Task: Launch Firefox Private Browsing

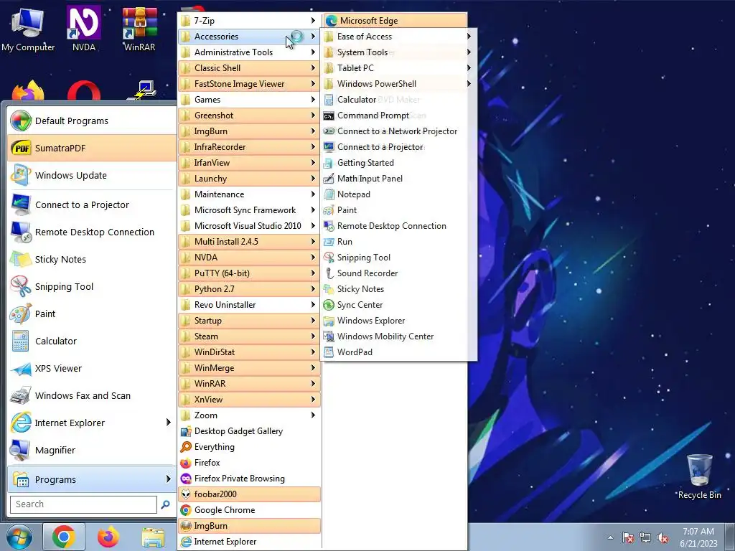Action: (x=249, y=479)
